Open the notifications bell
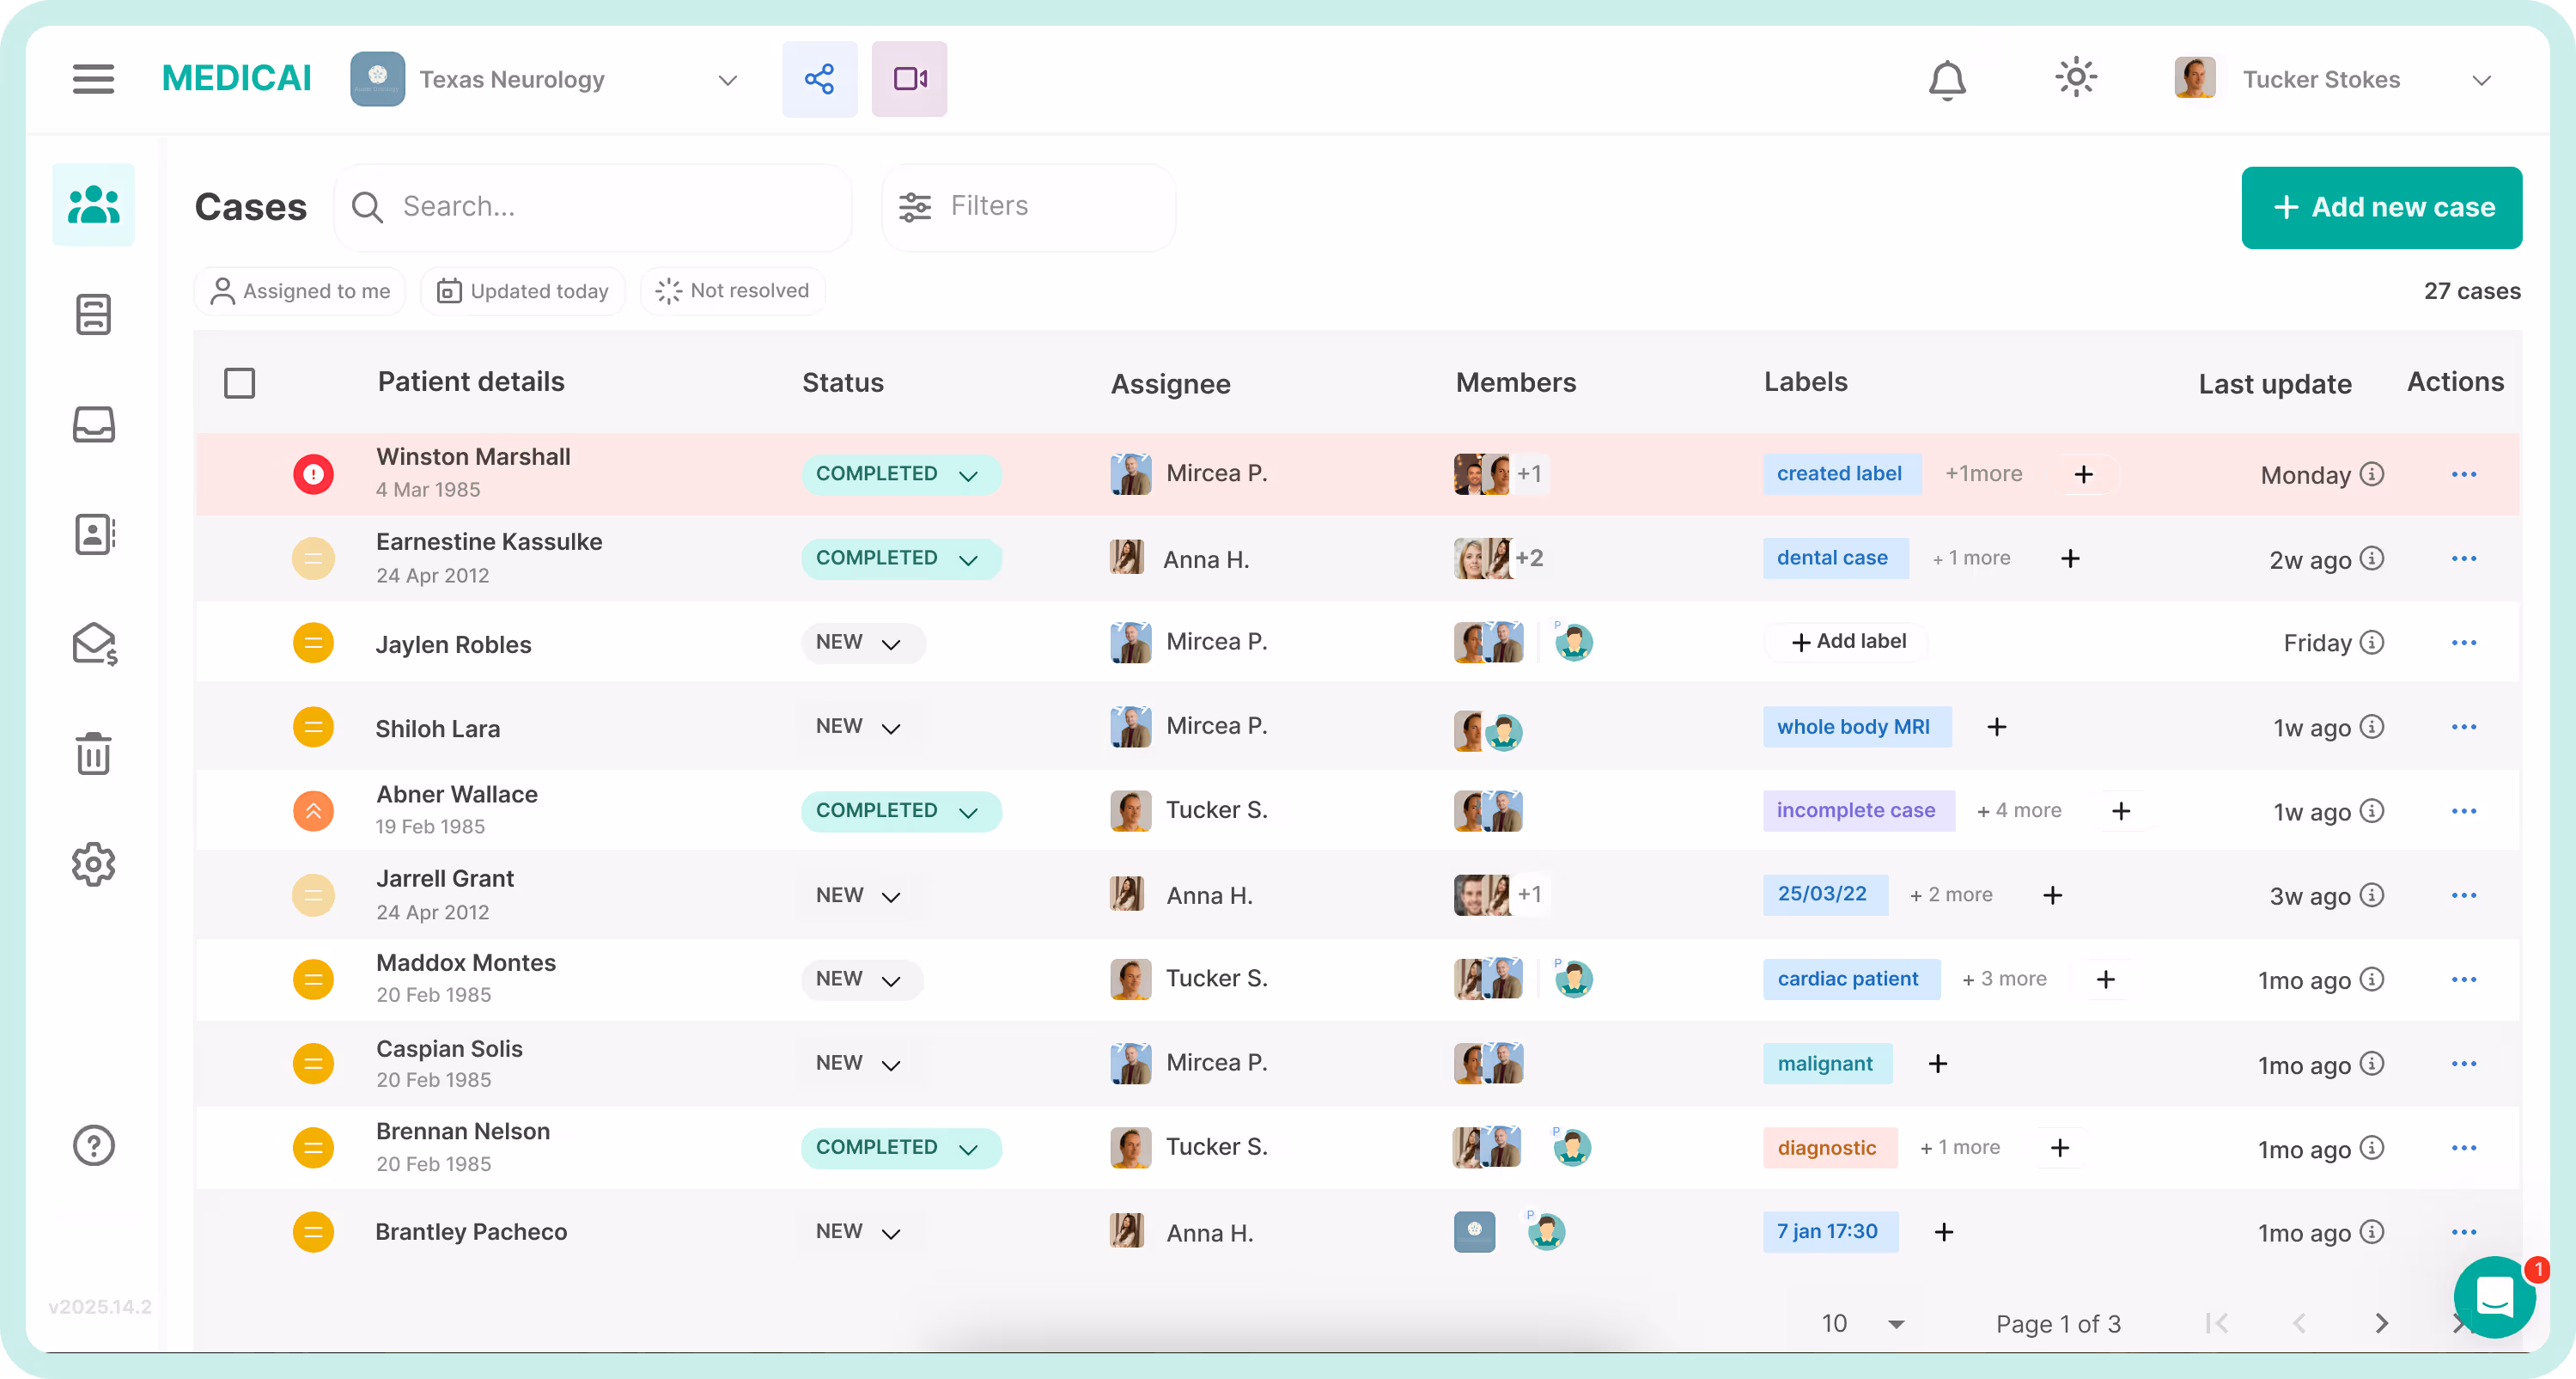This screenshot has height=1379, width=2576. [x=1946, y=80]
